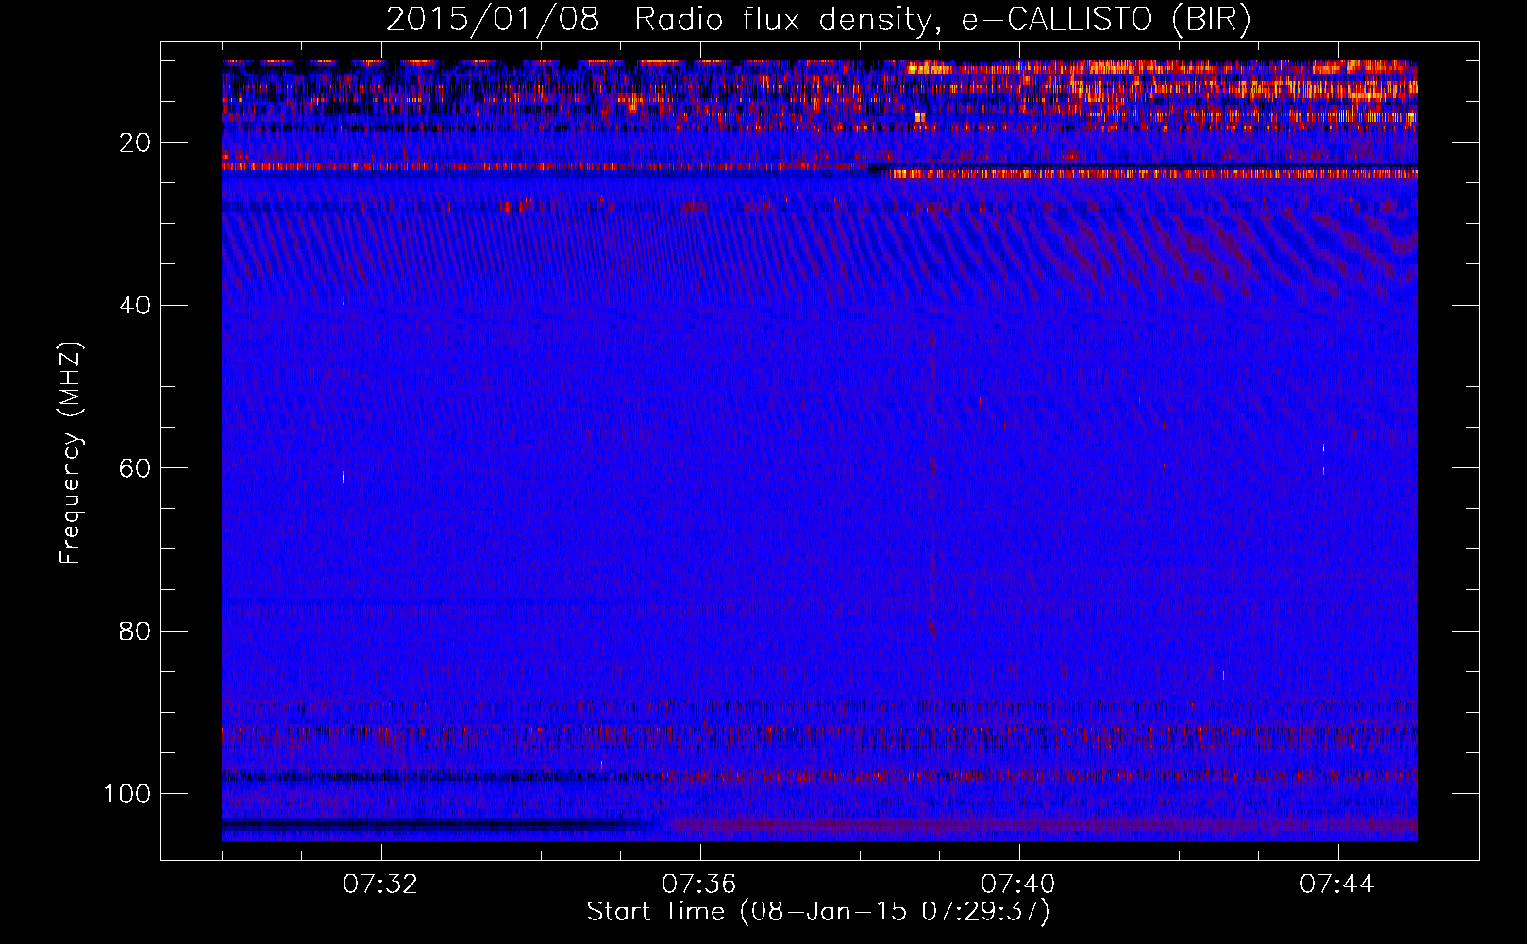
Task: Click the 40 frequency tick label
Action: (x=135, y=306)
